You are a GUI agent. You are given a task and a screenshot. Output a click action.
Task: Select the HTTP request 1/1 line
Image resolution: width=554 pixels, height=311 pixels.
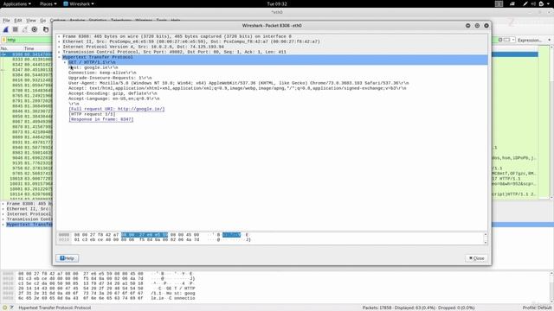coord(92,114)
